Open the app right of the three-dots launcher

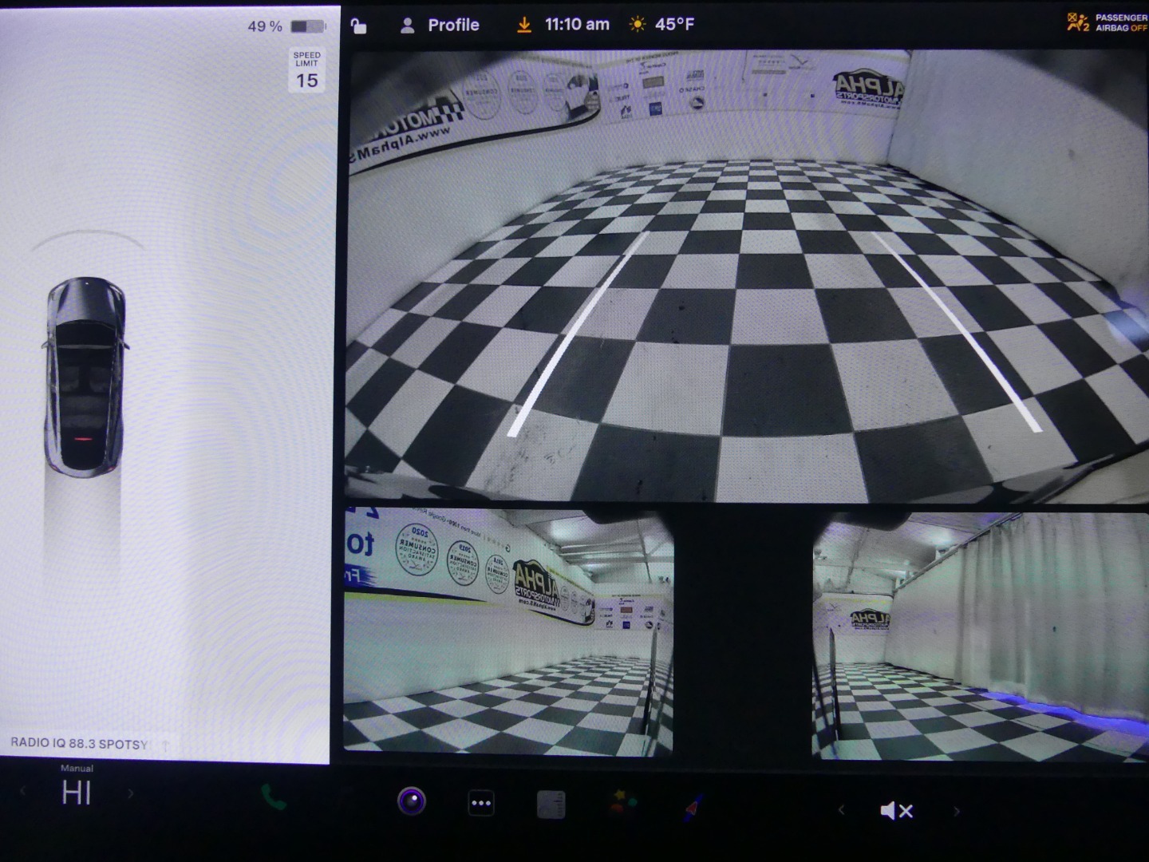551,804
